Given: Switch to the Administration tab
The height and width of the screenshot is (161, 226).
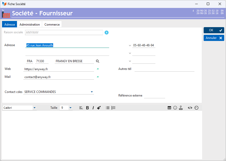Looking at the screenshot, I should click(30, 24).
